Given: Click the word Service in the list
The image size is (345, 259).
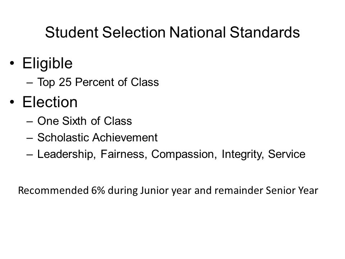Looking at the screenshot, I should (x=286, y=154).
